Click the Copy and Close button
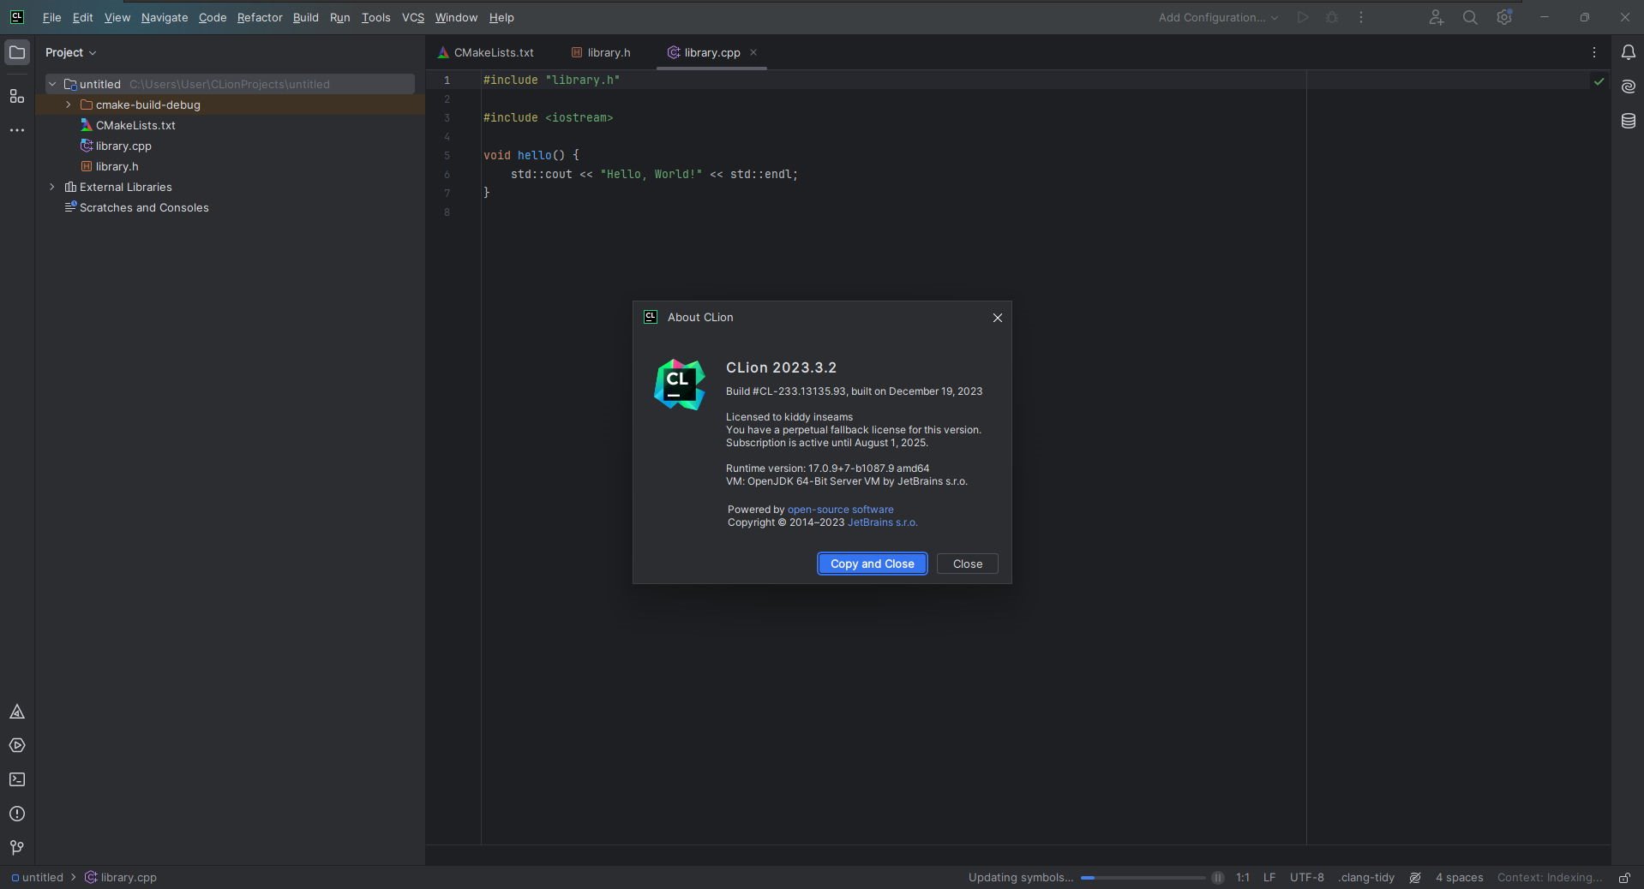This screenshot has width=1644, height=889. (x=872, y=564)
